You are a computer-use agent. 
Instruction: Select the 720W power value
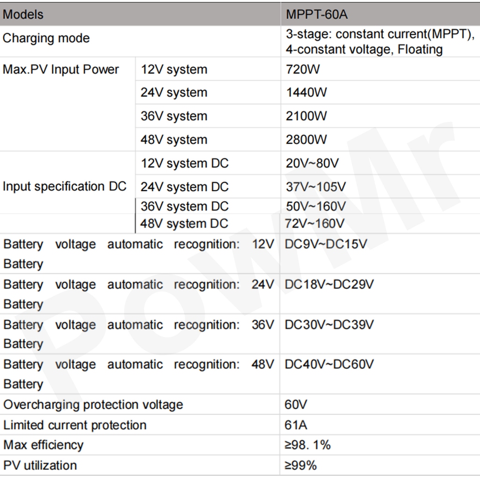303,70
